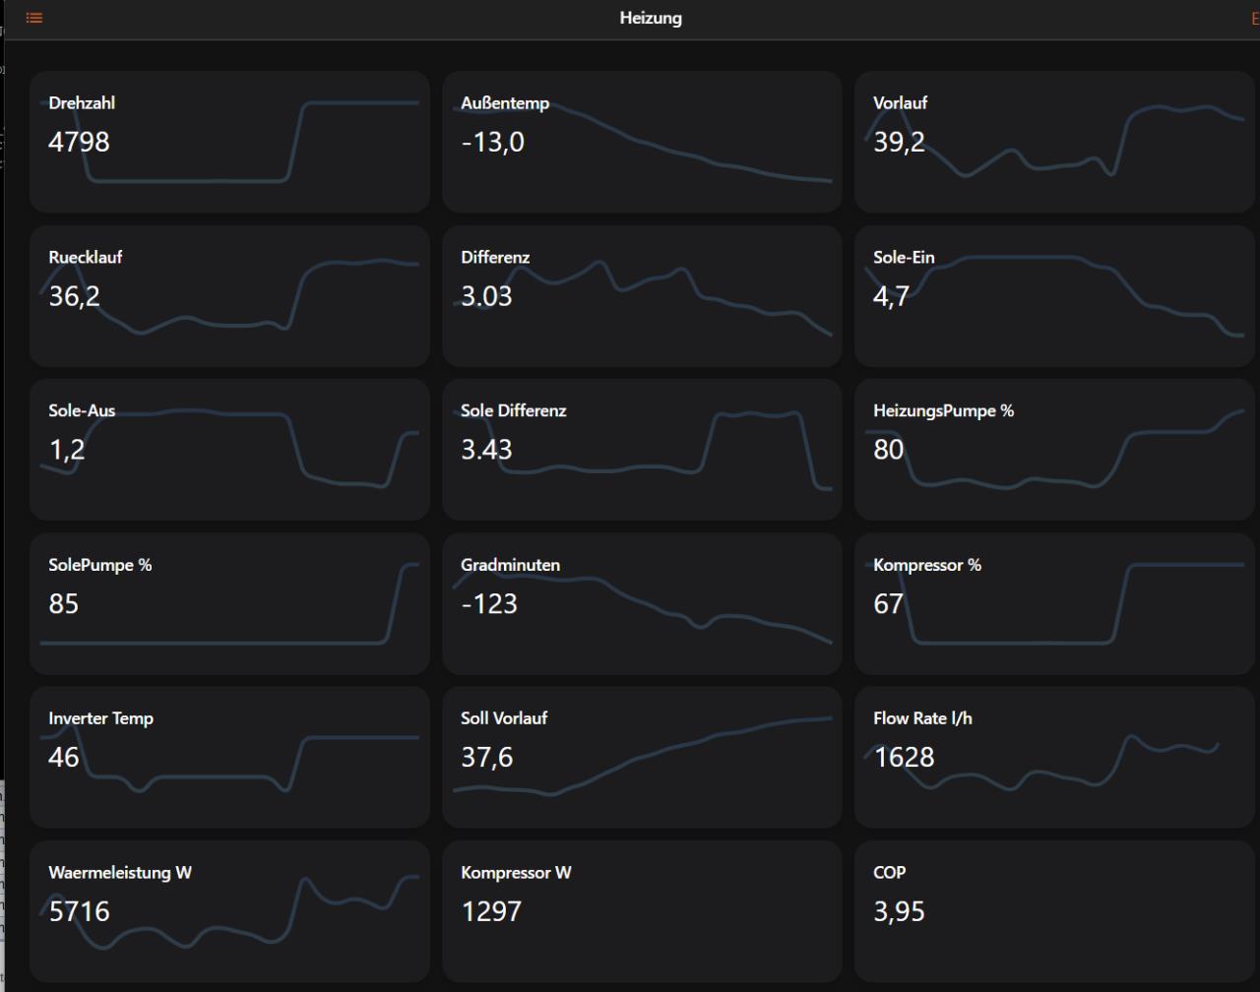This screenshot has height=992, width=1260.
Task: Open the Kompressor % card
Action: (1054, 603)
